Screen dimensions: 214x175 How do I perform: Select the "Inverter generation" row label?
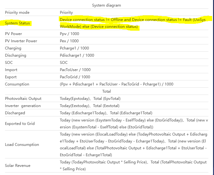[23, 106]
